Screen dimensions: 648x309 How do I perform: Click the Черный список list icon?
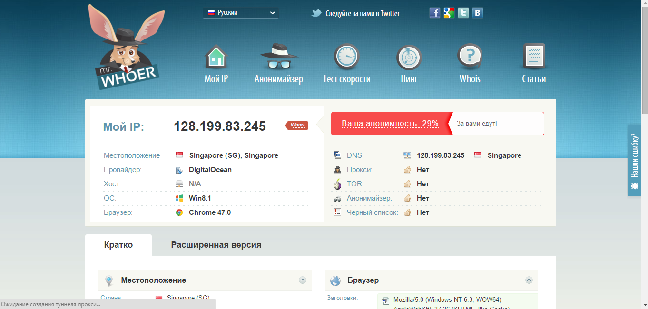[x=337, y=212]
